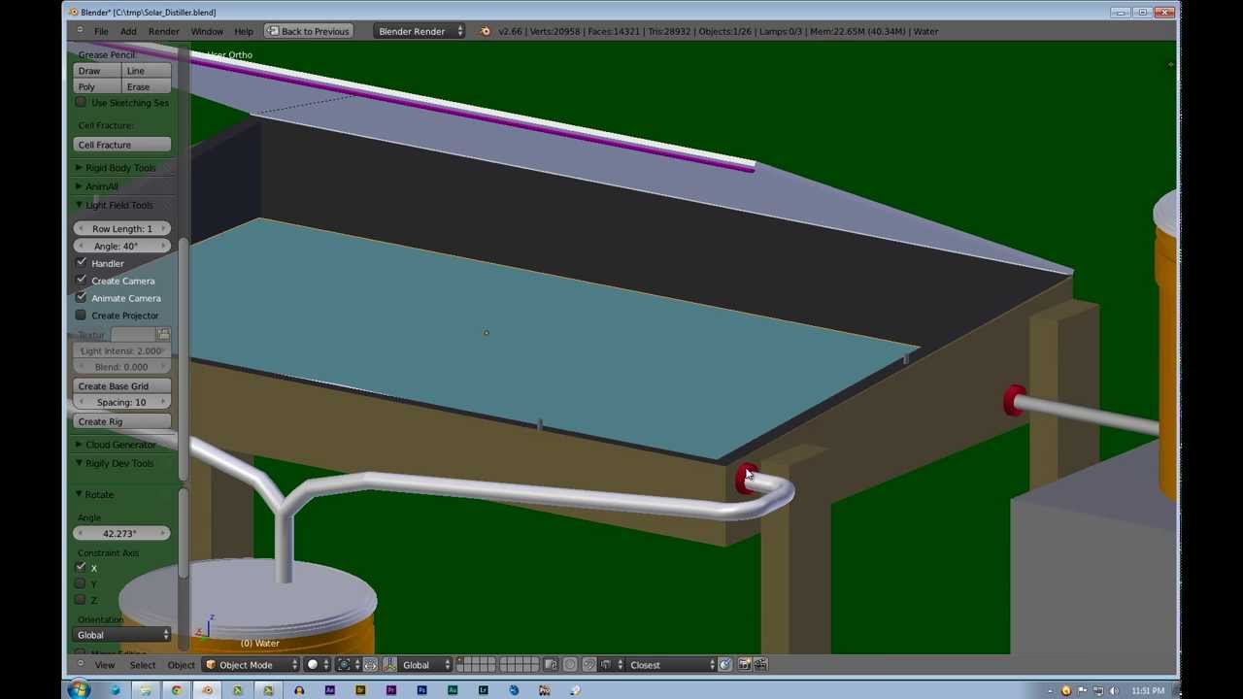This screenshot has width=1243, height=699.
Task: Click the Blender logo next to version text
Action: point(486,31)
